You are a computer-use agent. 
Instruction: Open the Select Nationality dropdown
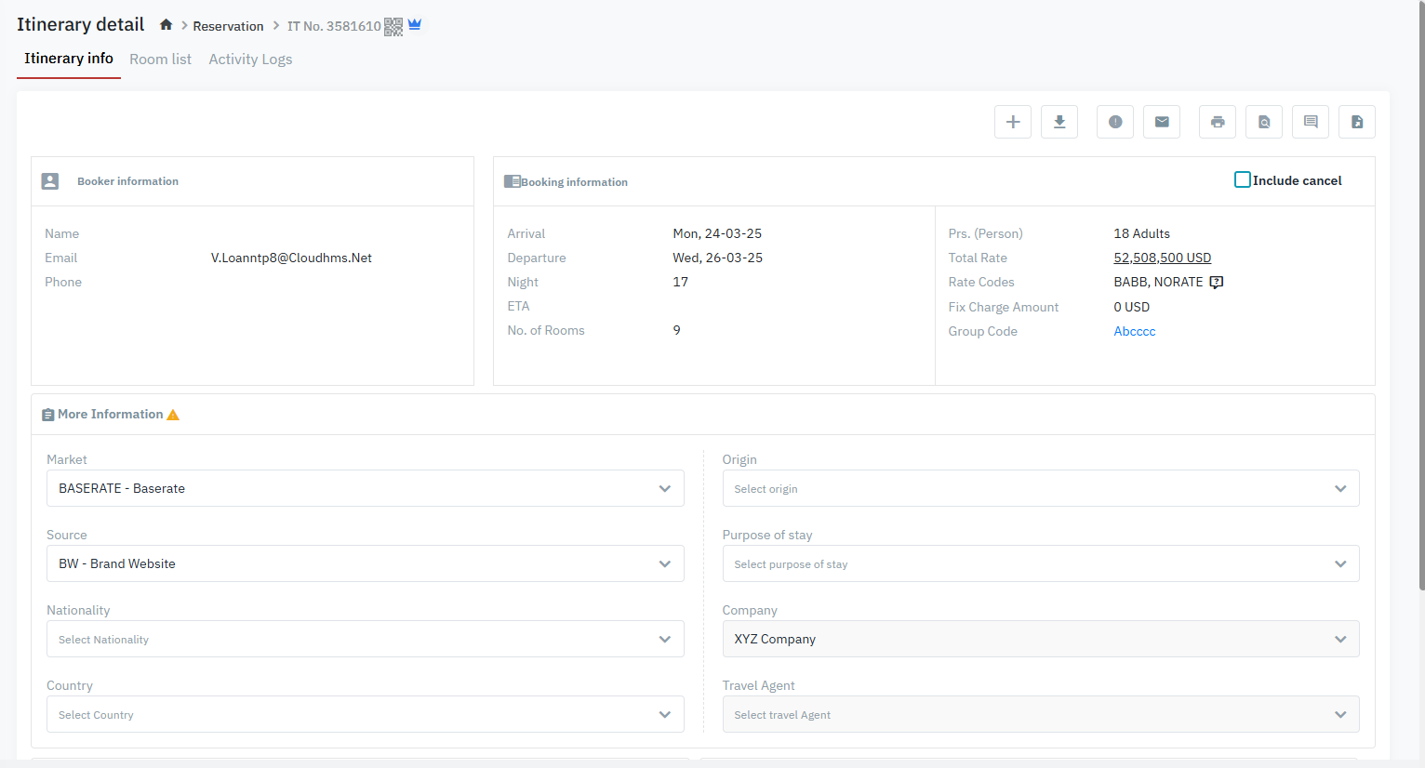click(365, 639)
